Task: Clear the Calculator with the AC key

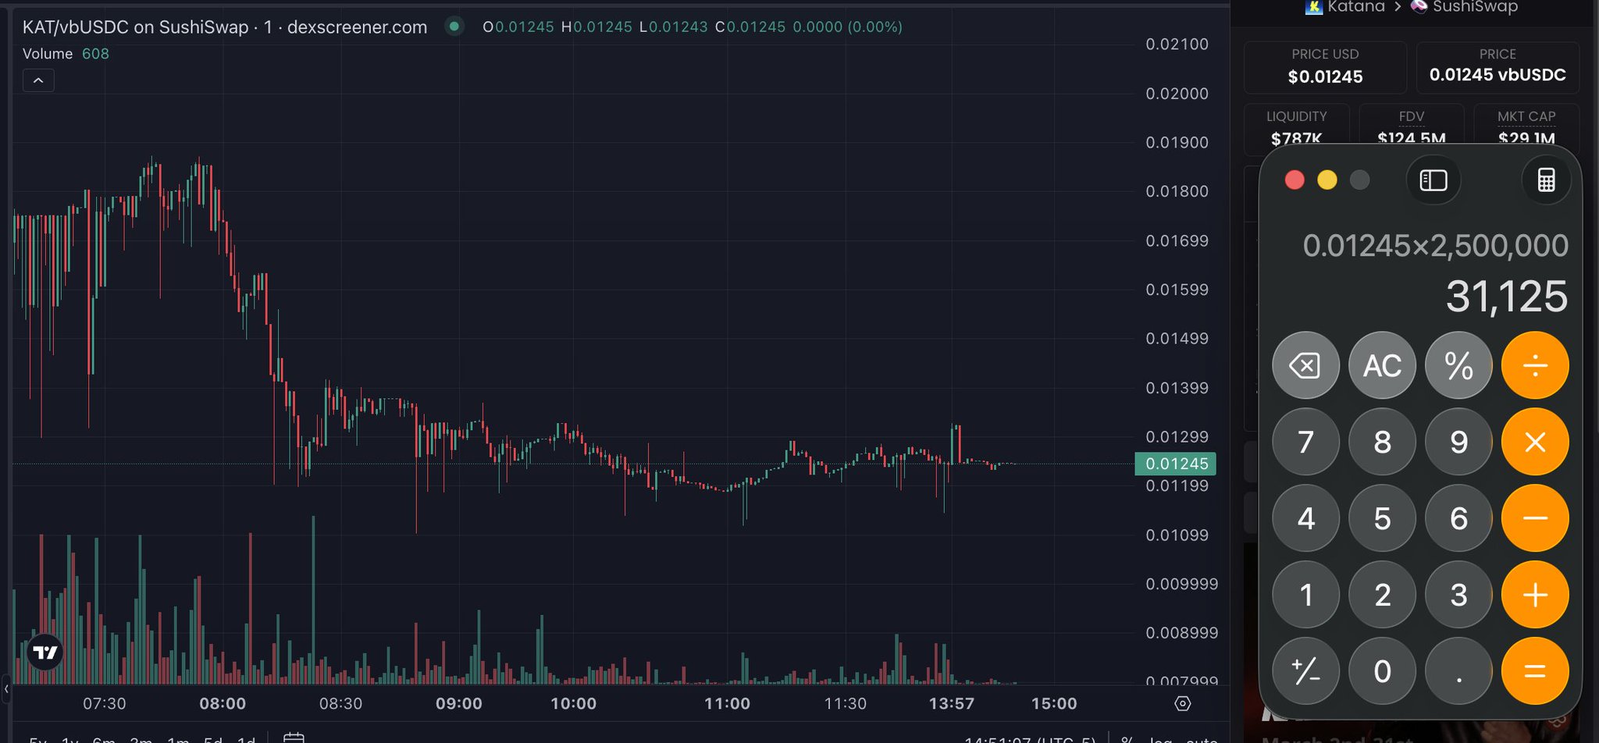Action: point(1382,365)
